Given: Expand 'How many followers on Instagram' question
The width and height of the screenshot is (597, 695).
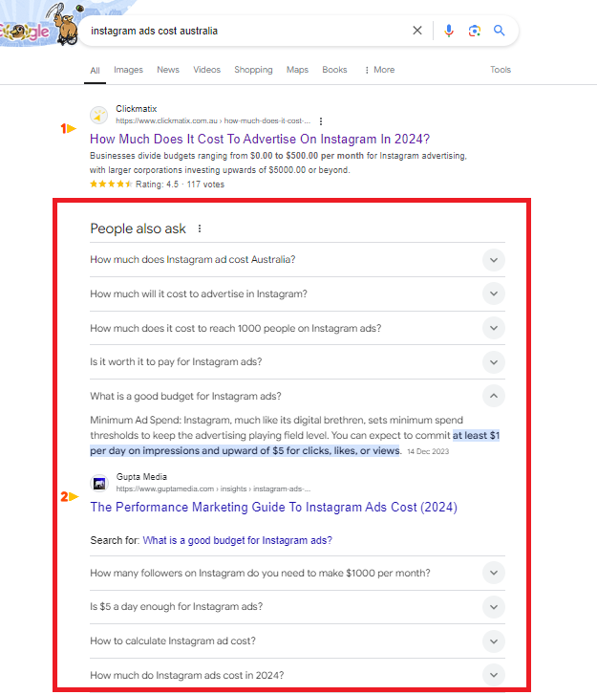Looking at the screenshot, I should click(297, 573).
